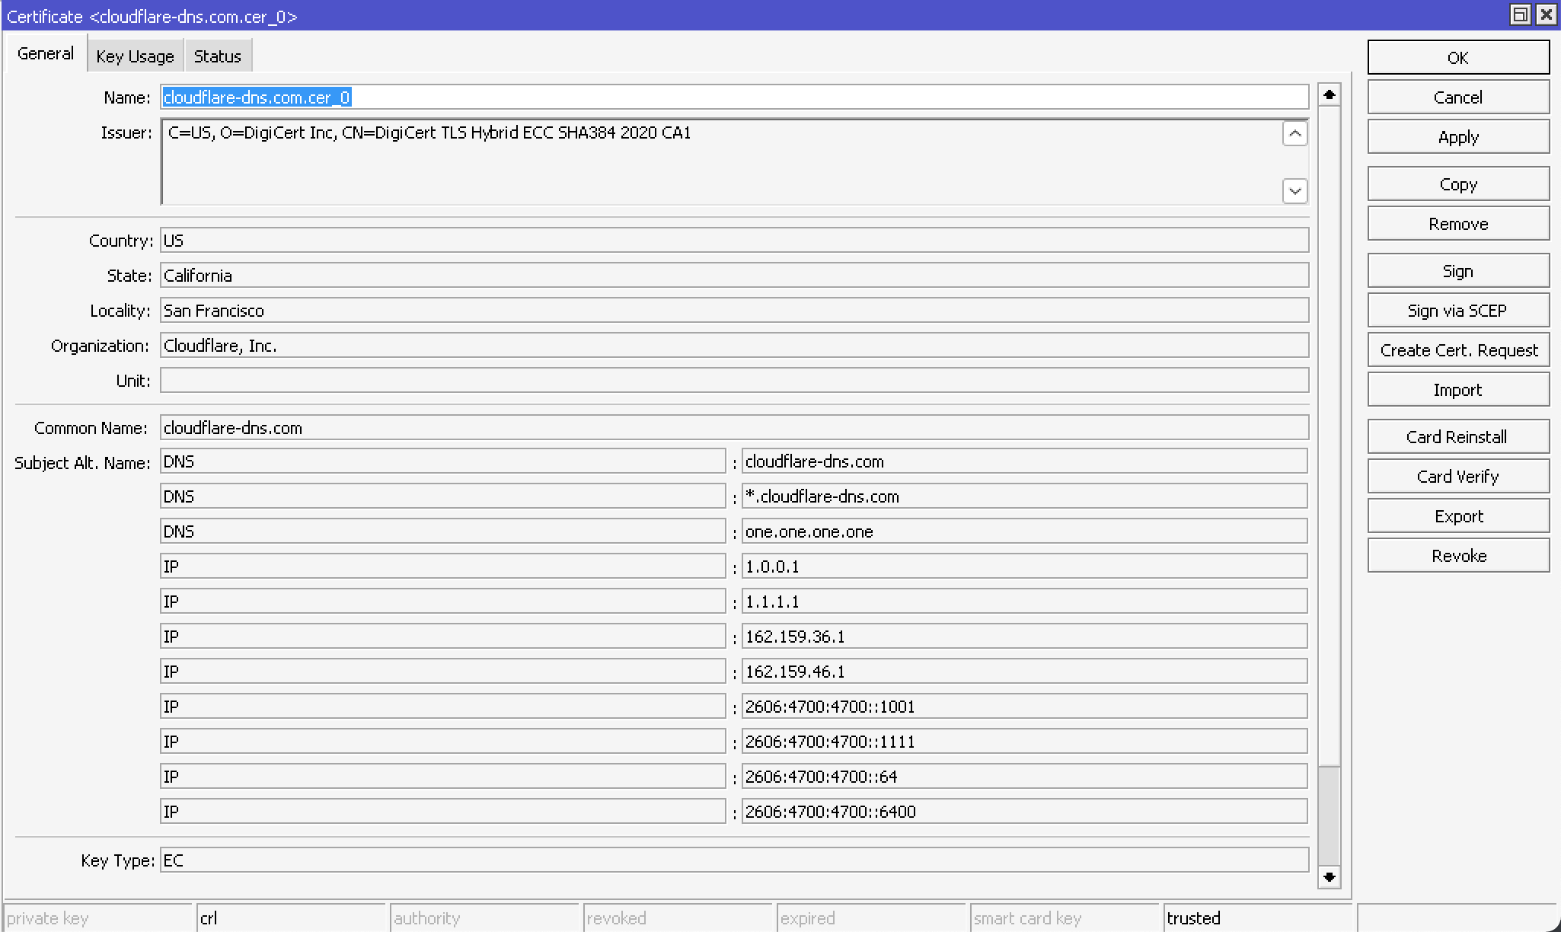This screenshot has height=932, width=1561.
Task: Click into the certificate Name field
Action: (734, 97)
